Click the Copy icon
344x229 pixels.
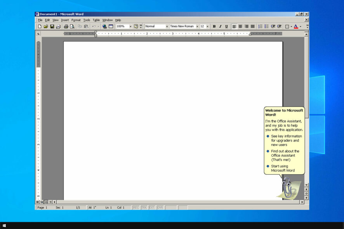click(80, 26)
